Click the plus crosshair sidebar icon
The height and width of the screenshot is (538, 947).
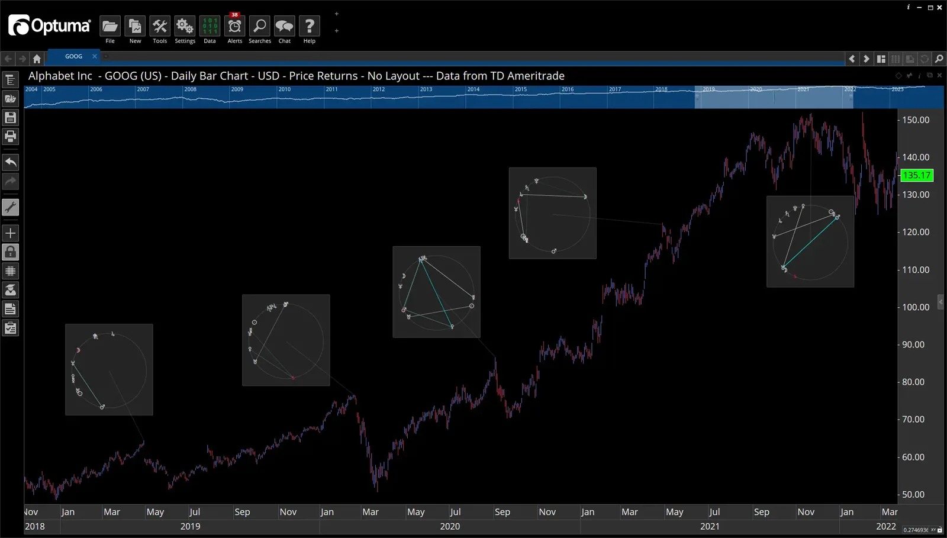[10, 233]
